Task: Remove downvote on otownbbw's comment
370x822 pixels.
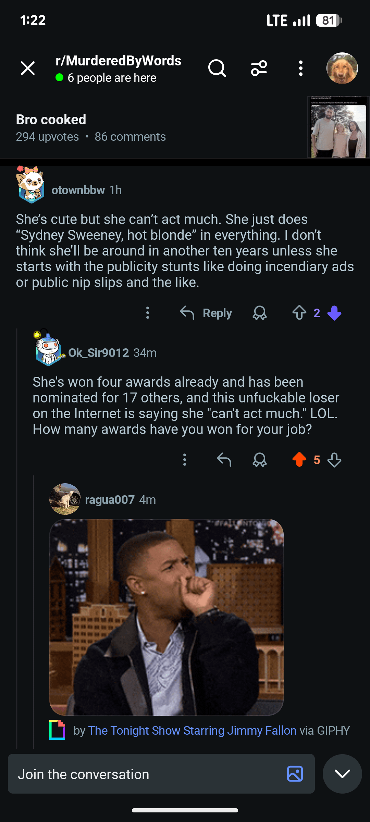Action: pos(334,313)
